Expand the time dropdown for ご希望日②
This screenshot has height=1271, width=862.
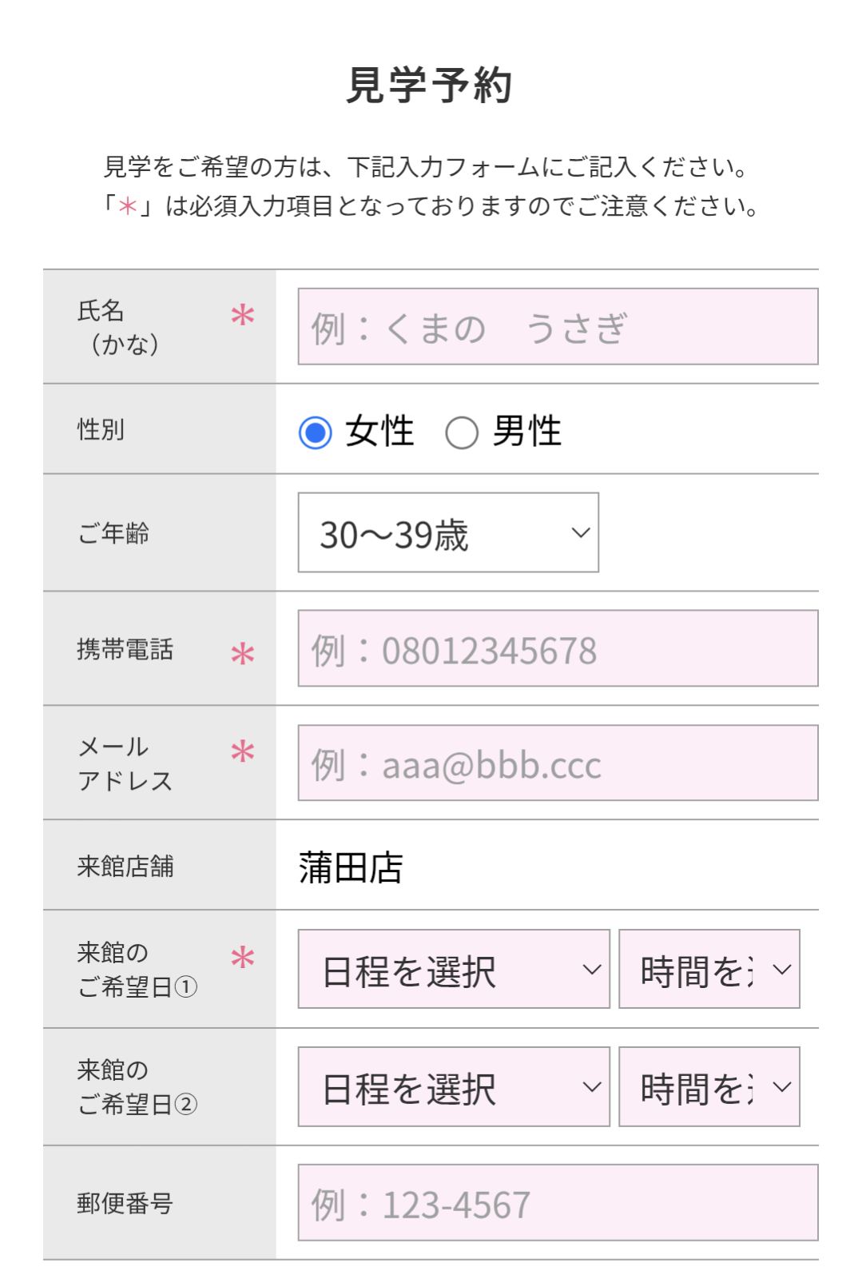pos(709,1087)
